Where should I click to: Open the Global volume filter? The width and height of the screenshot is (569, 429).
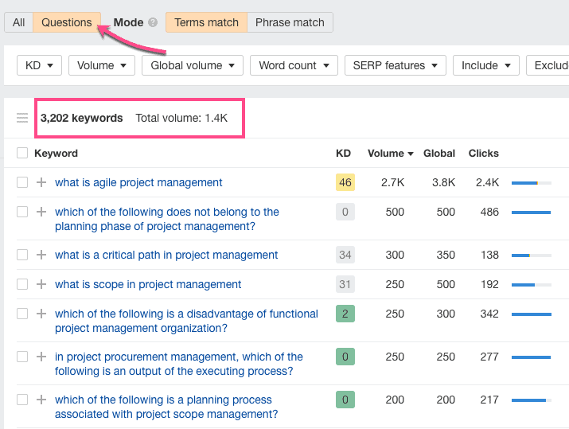pos(193,65)
